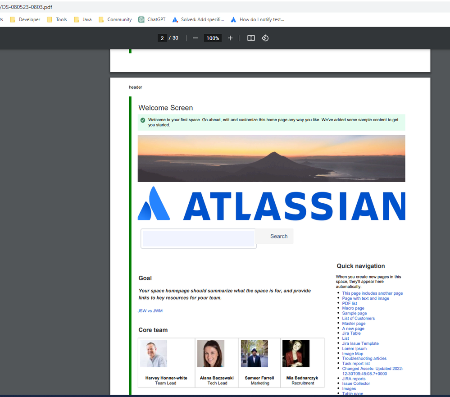Open the Developer bookmarks folder
Screen dimensions: 450x397
click(x=25, y=19)
